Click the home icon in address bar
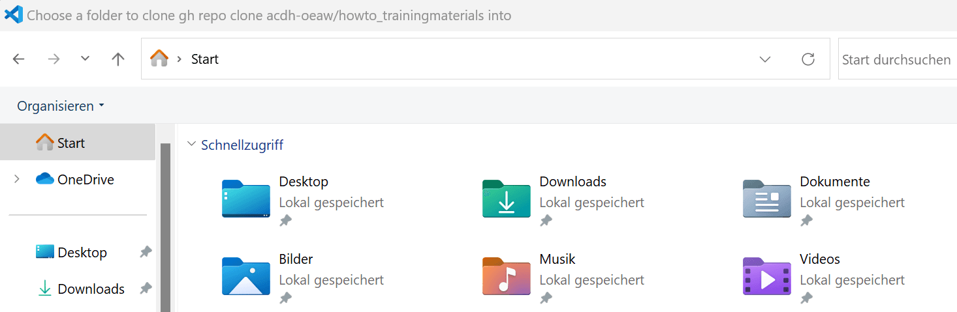 coord(159,59)
